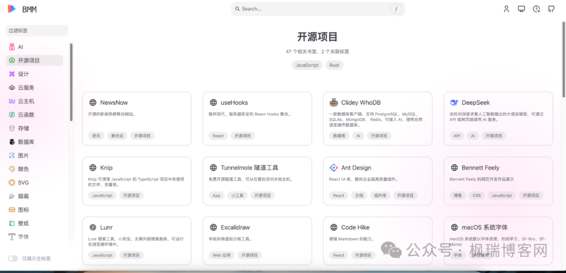Click the Web 应用 tag on Excalidraw
This screenshot has width=566, height=273.
(x=221, y=255)
